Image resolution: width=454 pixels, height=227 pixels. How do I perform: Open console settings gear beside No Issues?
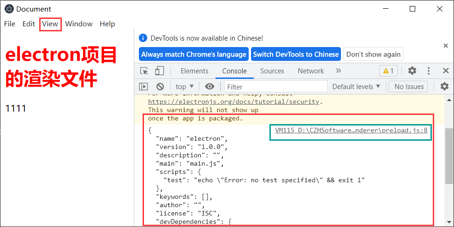pyautogui.click(x=444, y=86)
